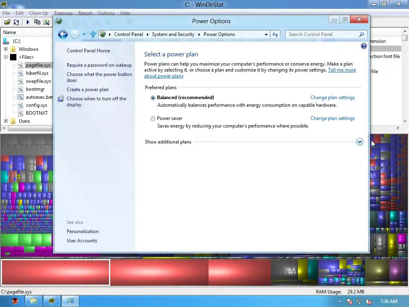409x307 pixels.
Task: Open a drive with WinDirStat's Open toolbar icon
Action: pos(7,22)
